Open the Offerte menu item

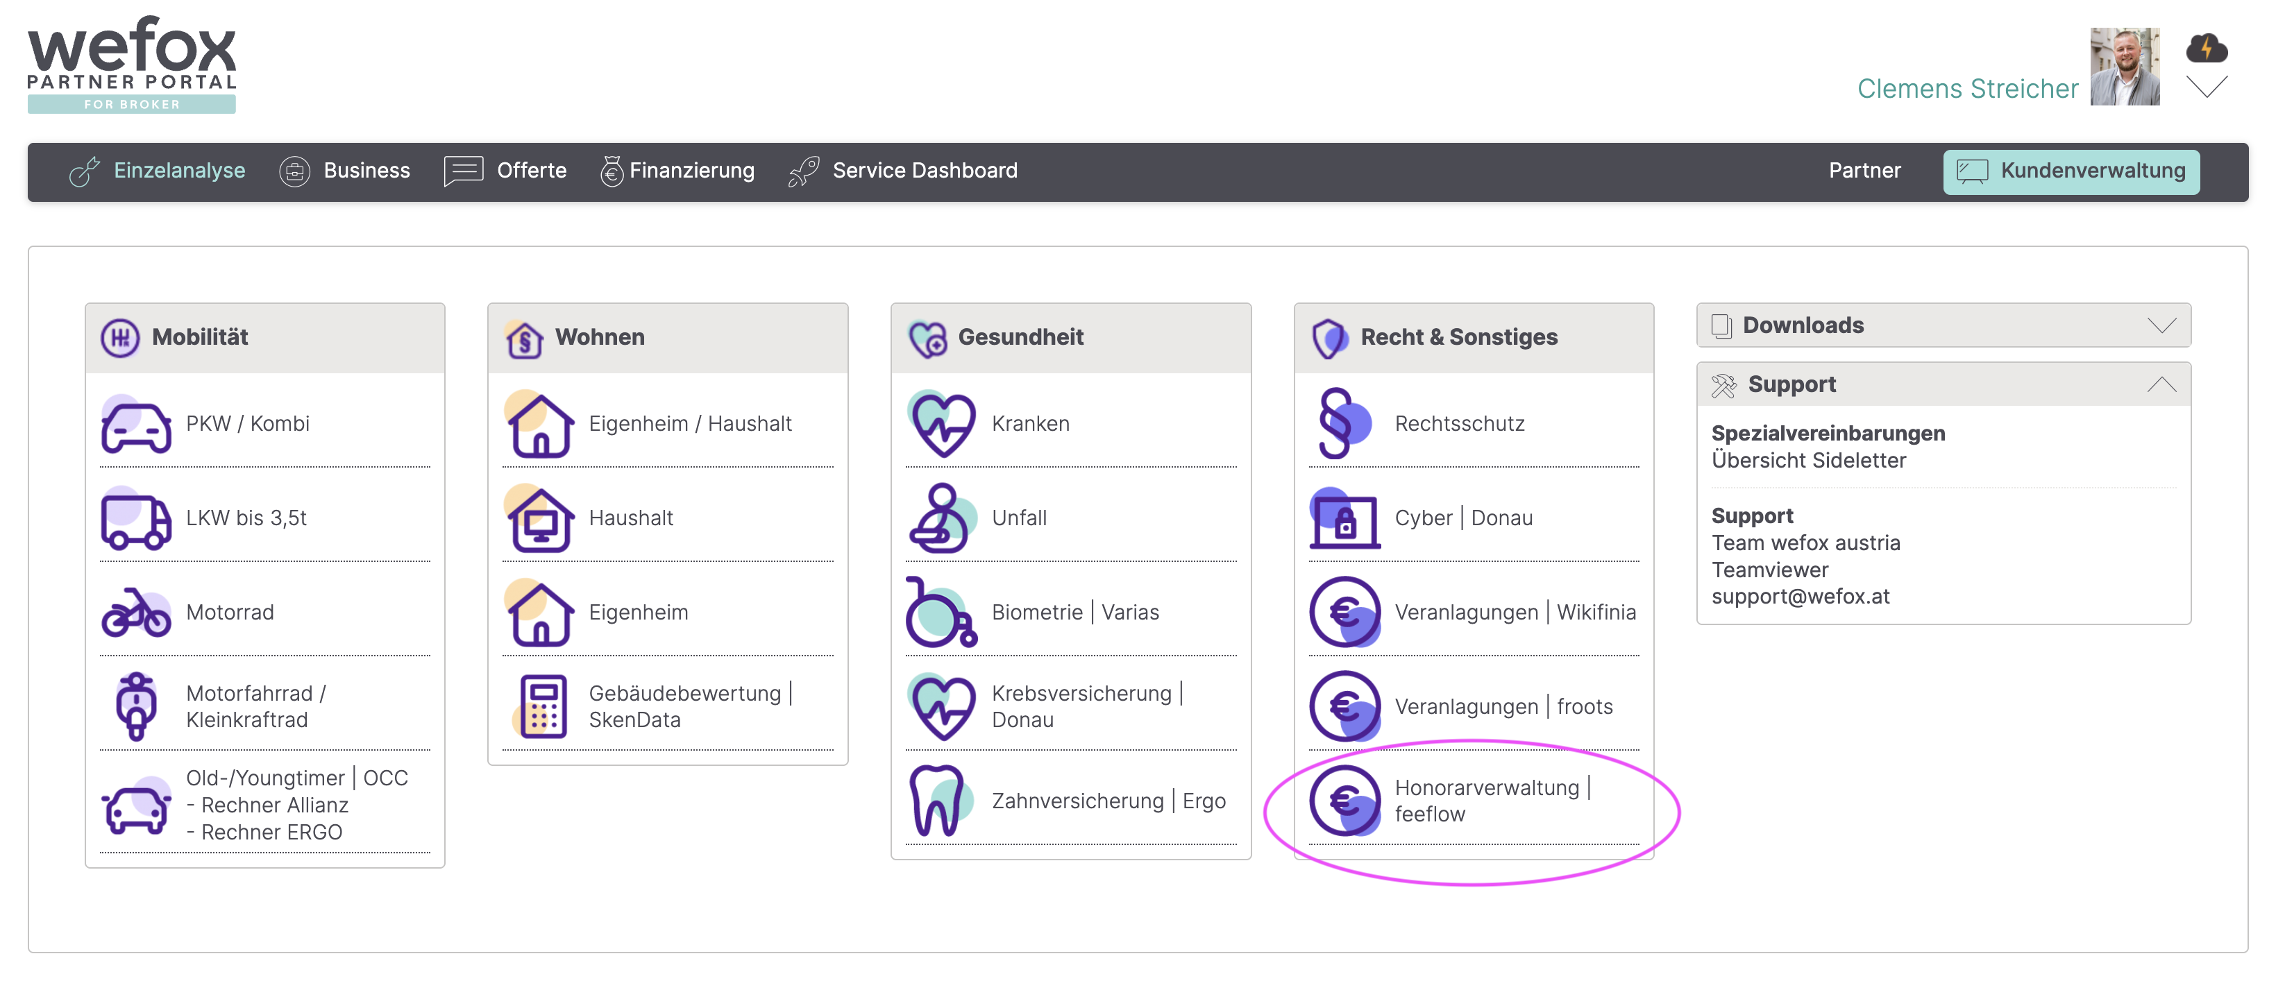point(505,170)
